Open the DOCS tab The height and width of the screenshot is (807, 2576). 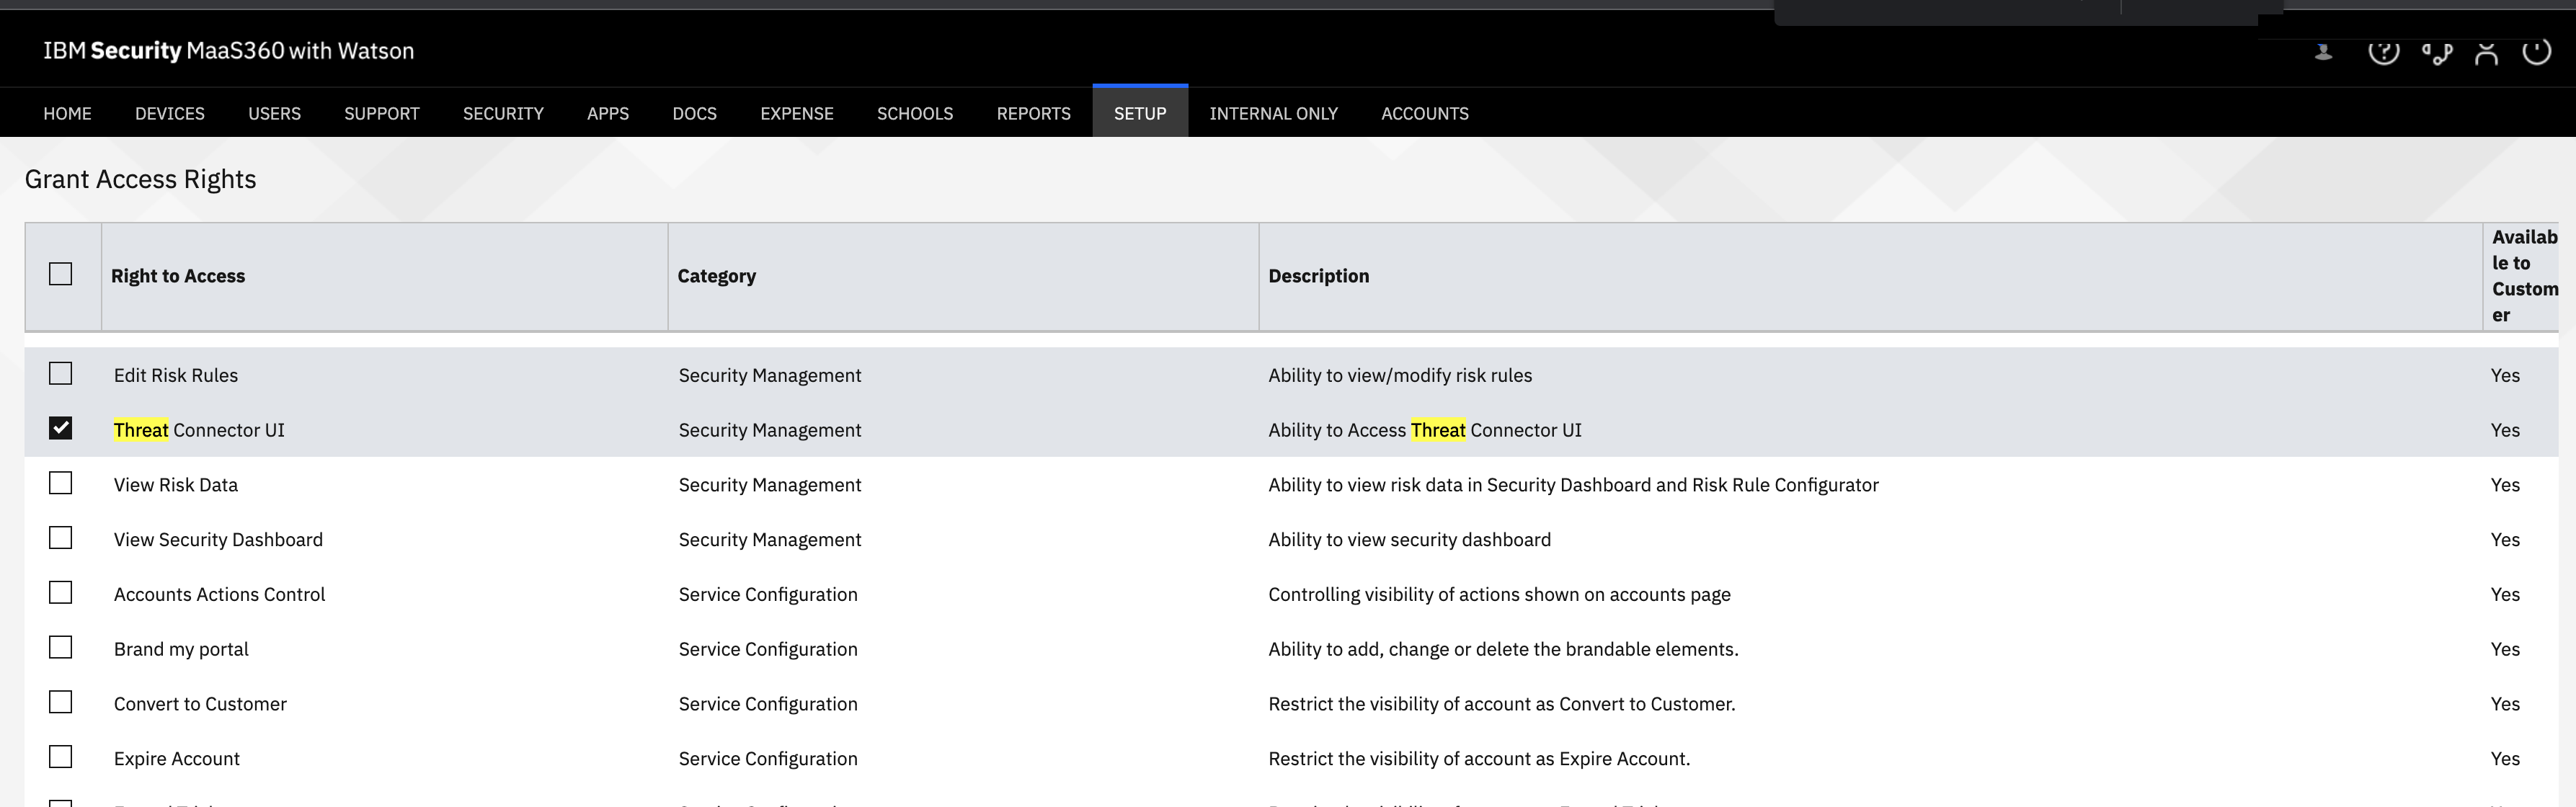pyautogui.click(x=694, y=113)
